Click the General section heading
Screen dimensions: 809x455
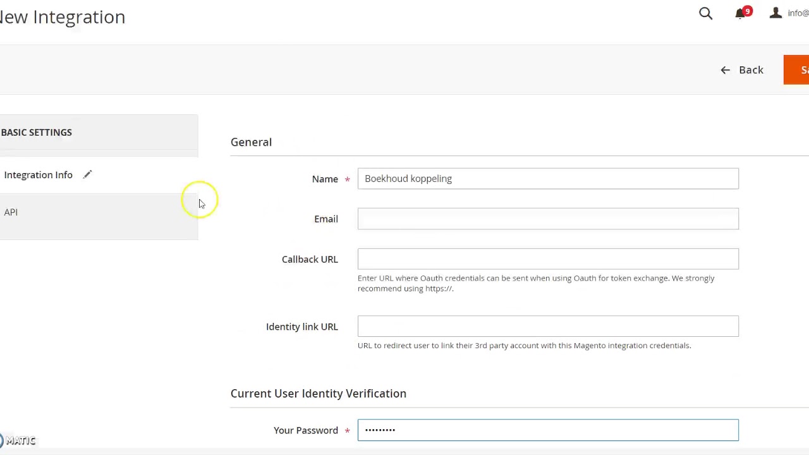click(x=251, y=142)
